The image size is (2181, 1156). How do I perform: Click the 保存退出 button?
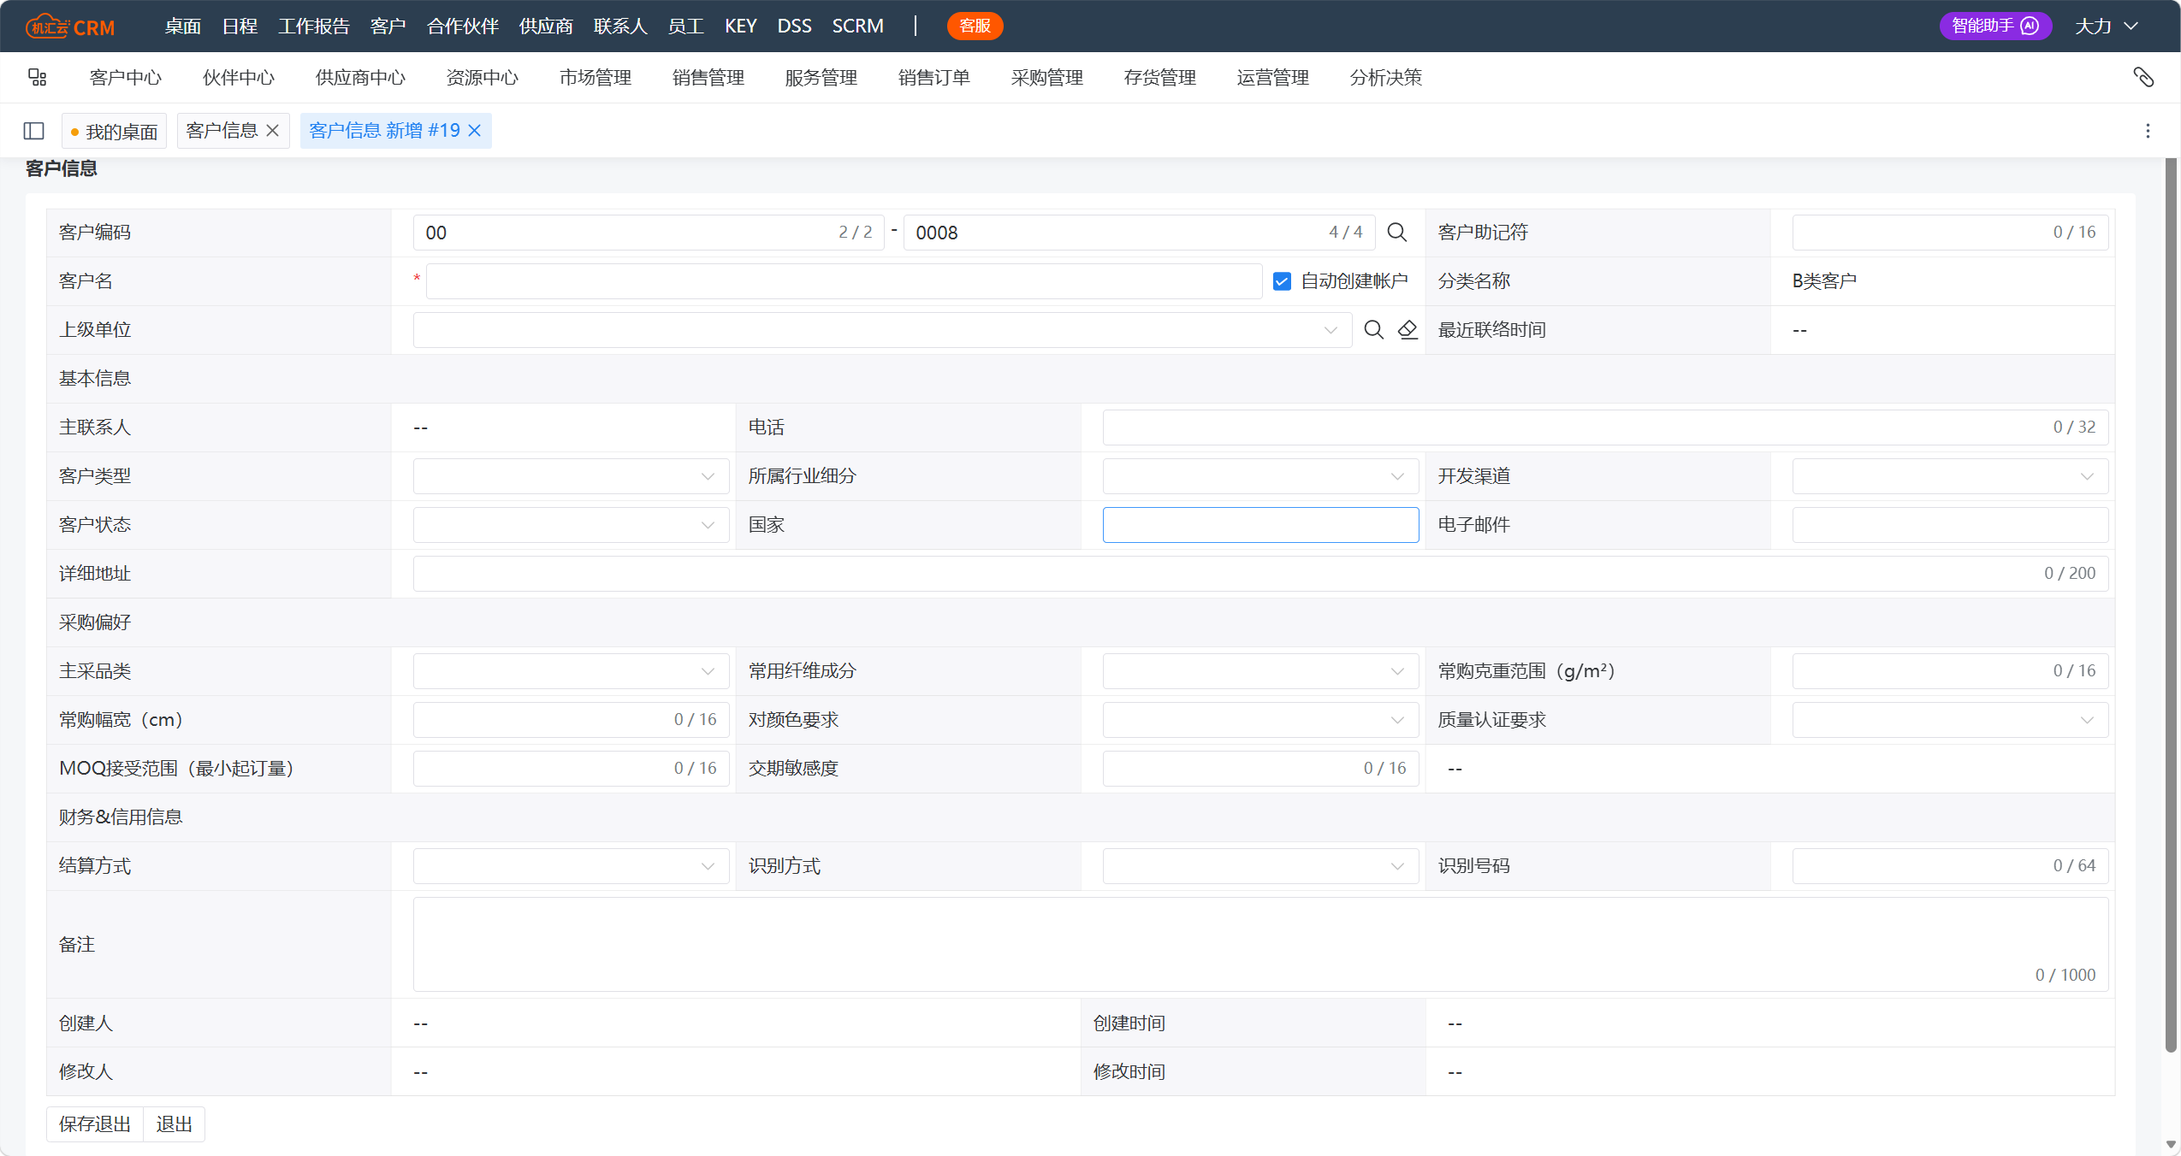point(95,1124)
